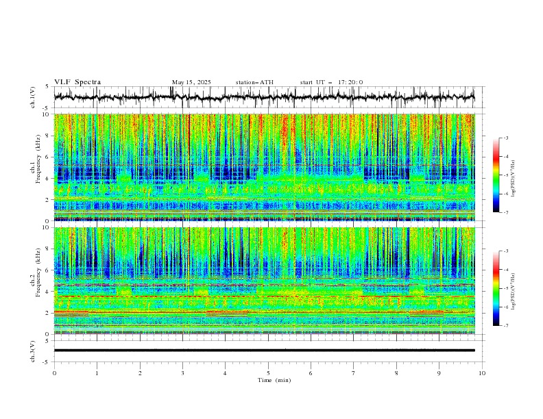
Task: Click the "-3" label on the upper color scale
Action: click(x=505, y=138)
